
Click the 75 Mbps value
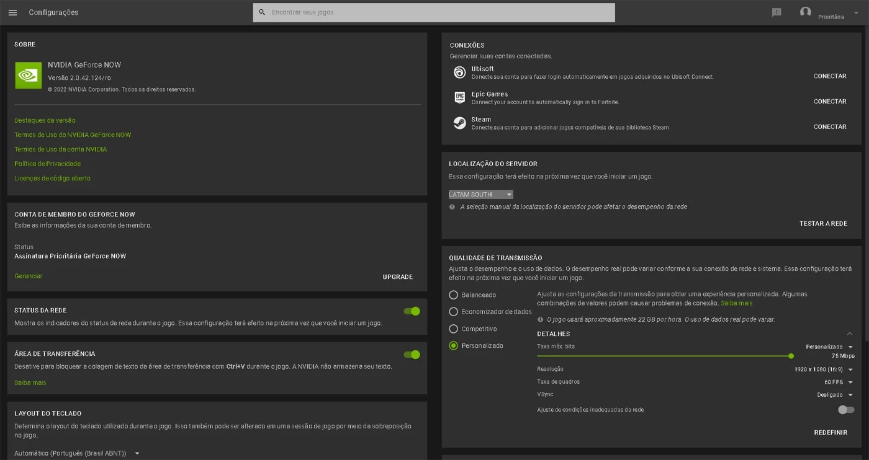pyautogui.click(x=843, y=356)
